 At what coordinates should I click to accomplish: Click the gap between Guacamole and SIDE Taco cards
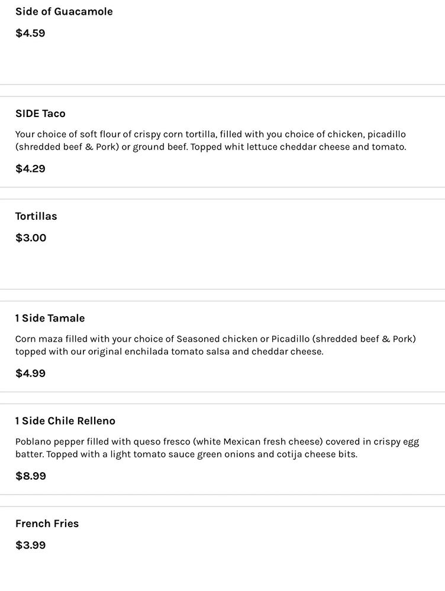coord(222,90)
